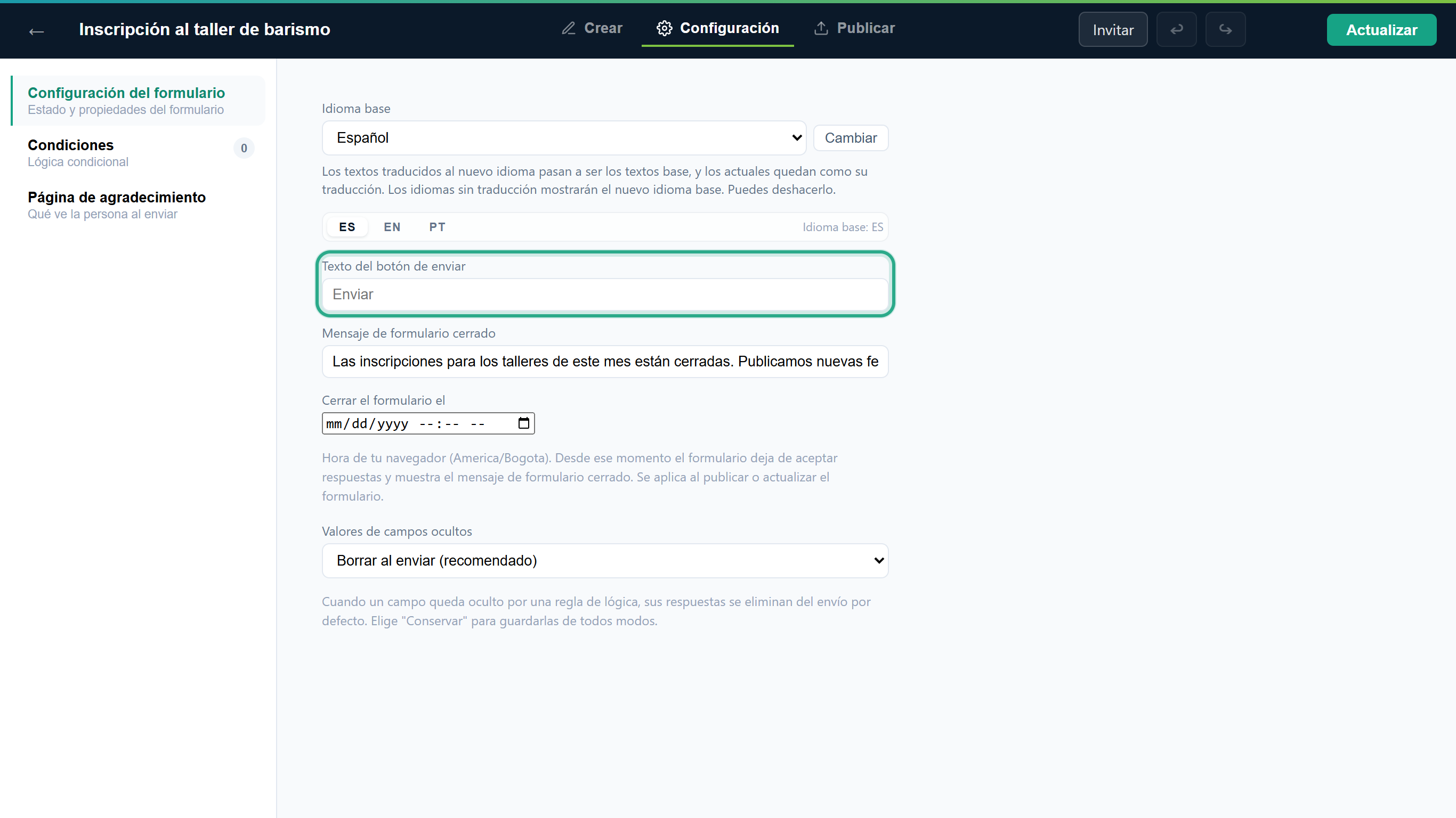Click the Mensaje de formulario cerrado field
Viewport: 1456px width, 818px height.
coord(605,362)
